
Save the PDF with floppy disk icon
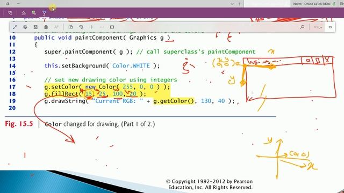[x=35, y=27]
